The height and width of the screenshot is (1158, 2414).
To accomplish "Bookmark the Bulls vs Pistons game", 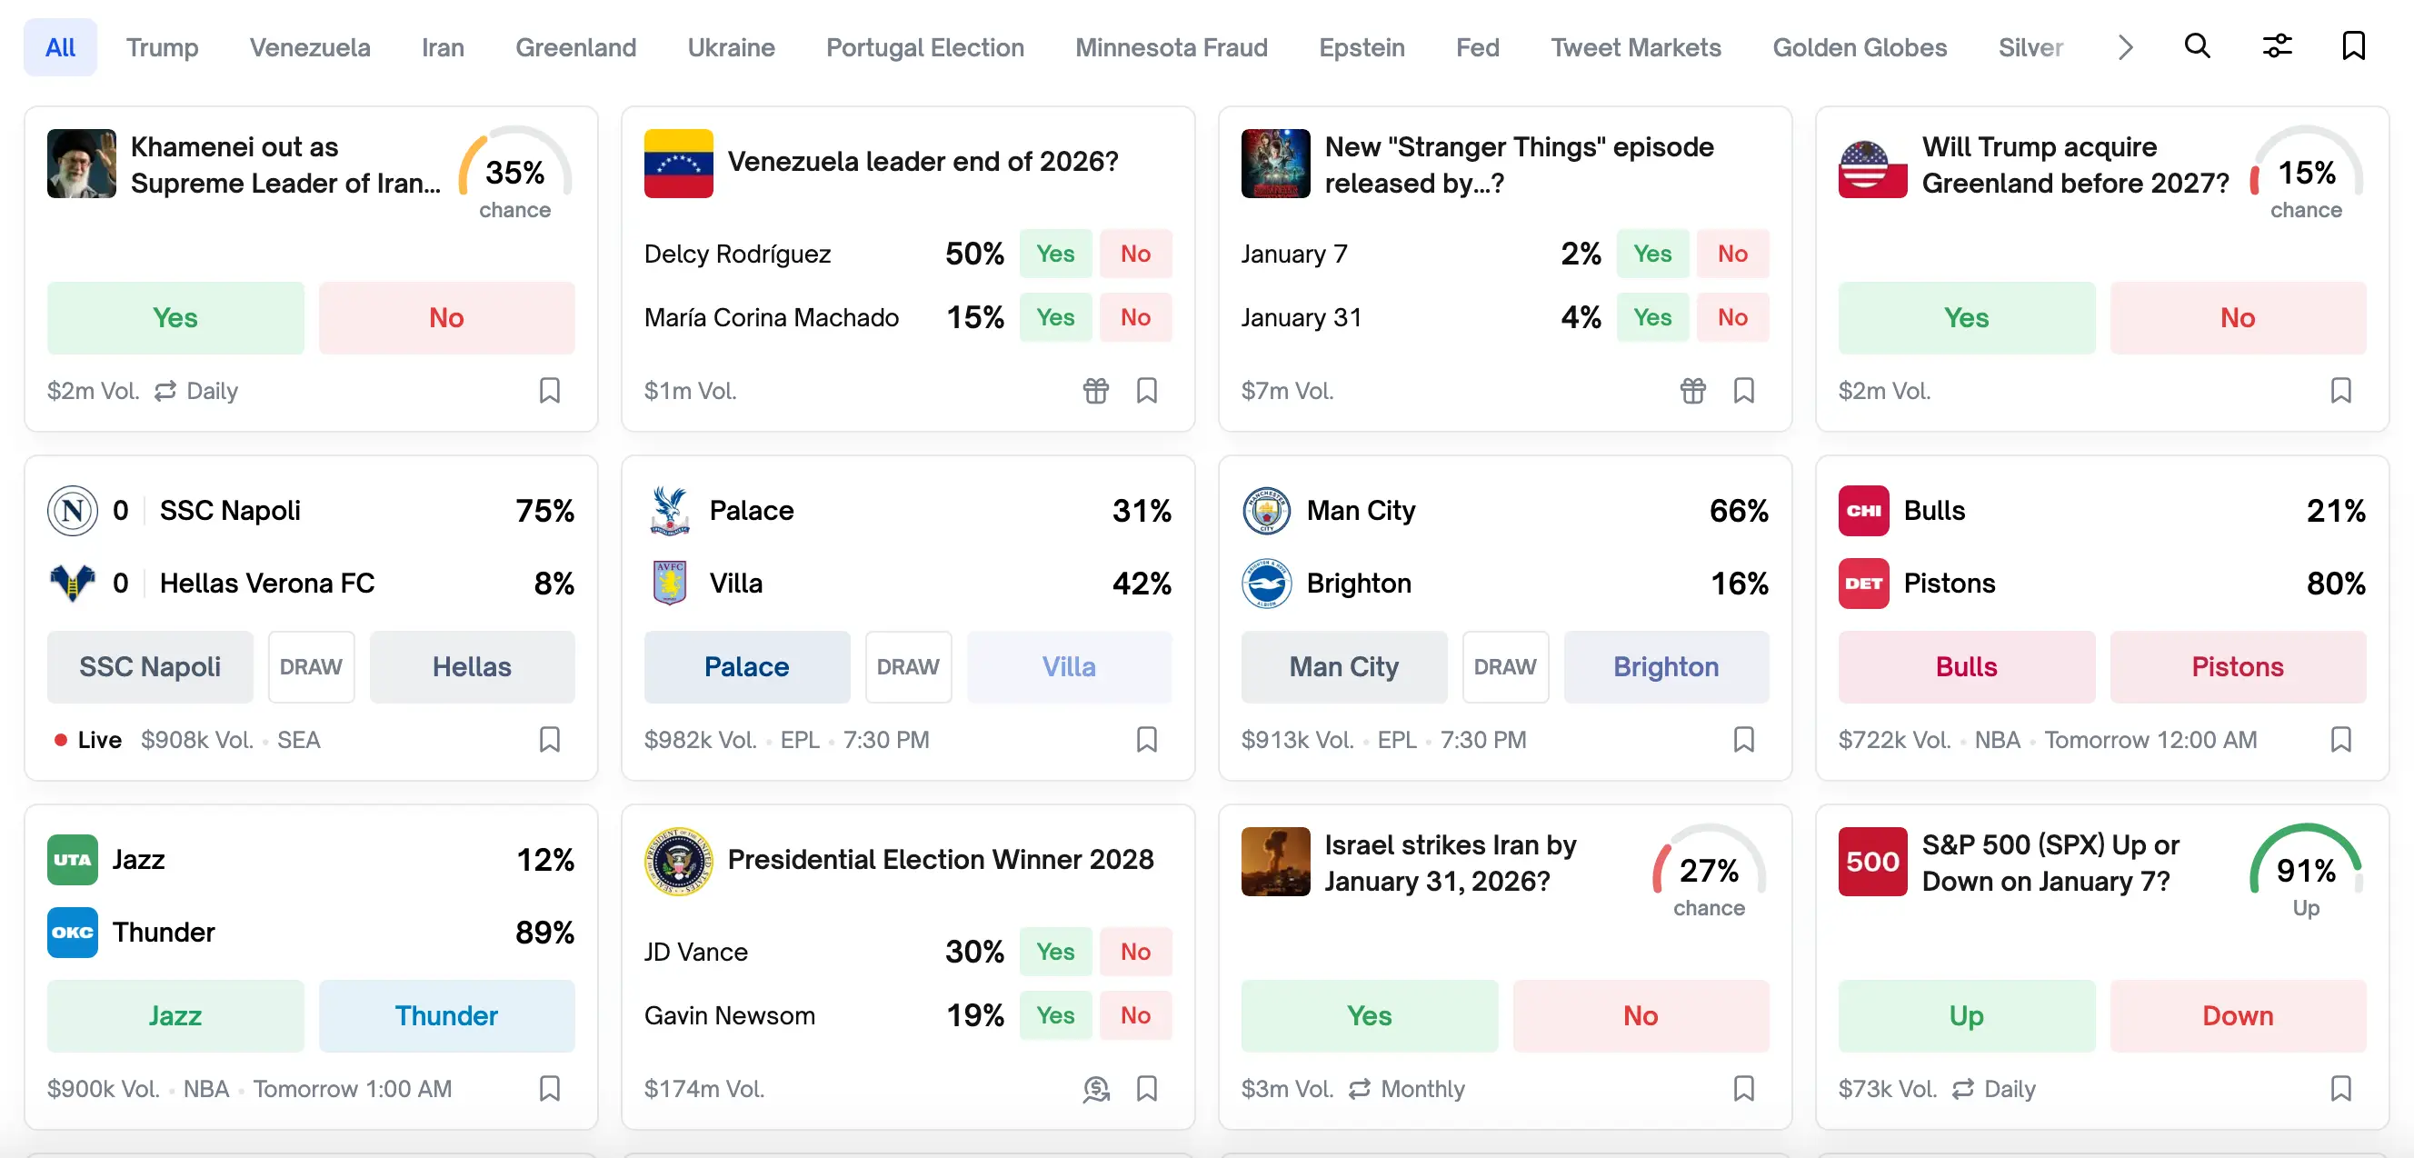I will point(2342,740).
